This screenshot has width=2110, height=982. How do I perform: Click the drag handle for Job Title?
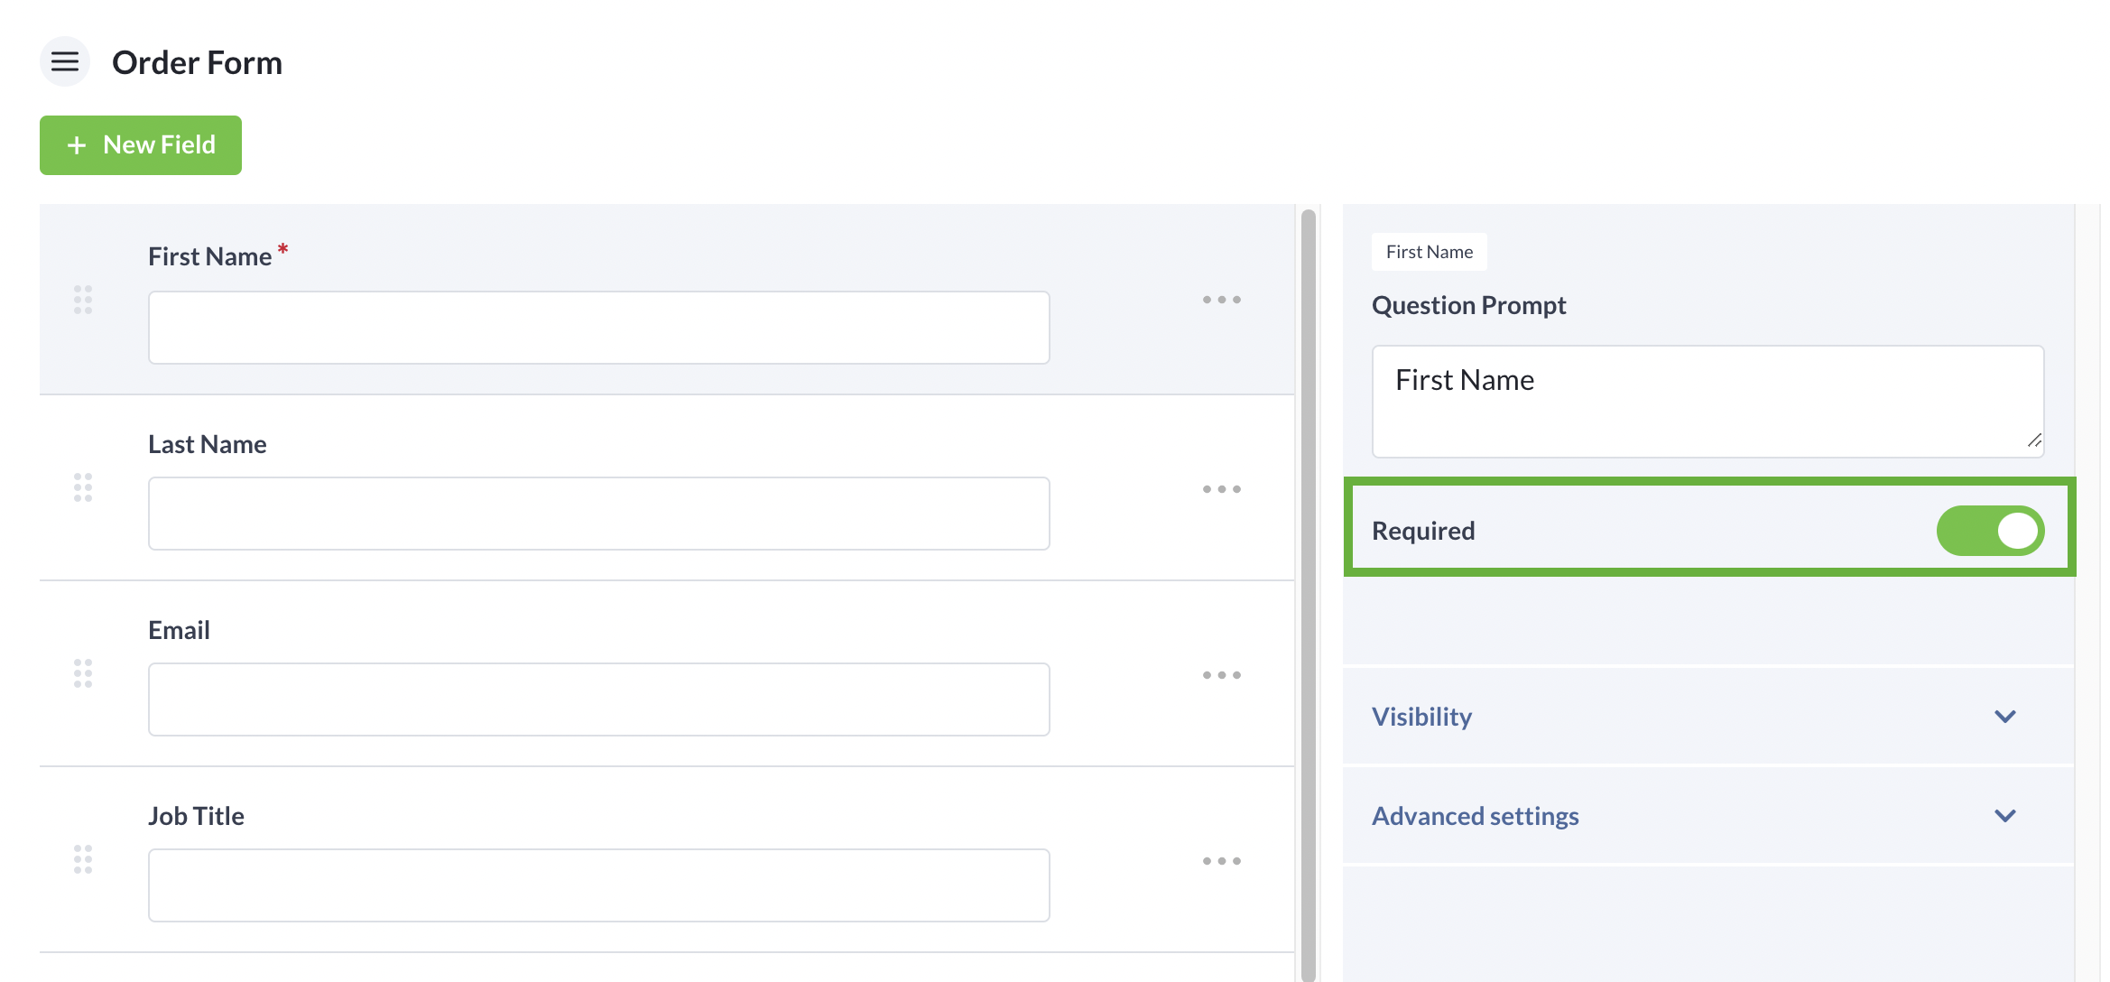tap(83, 859)
